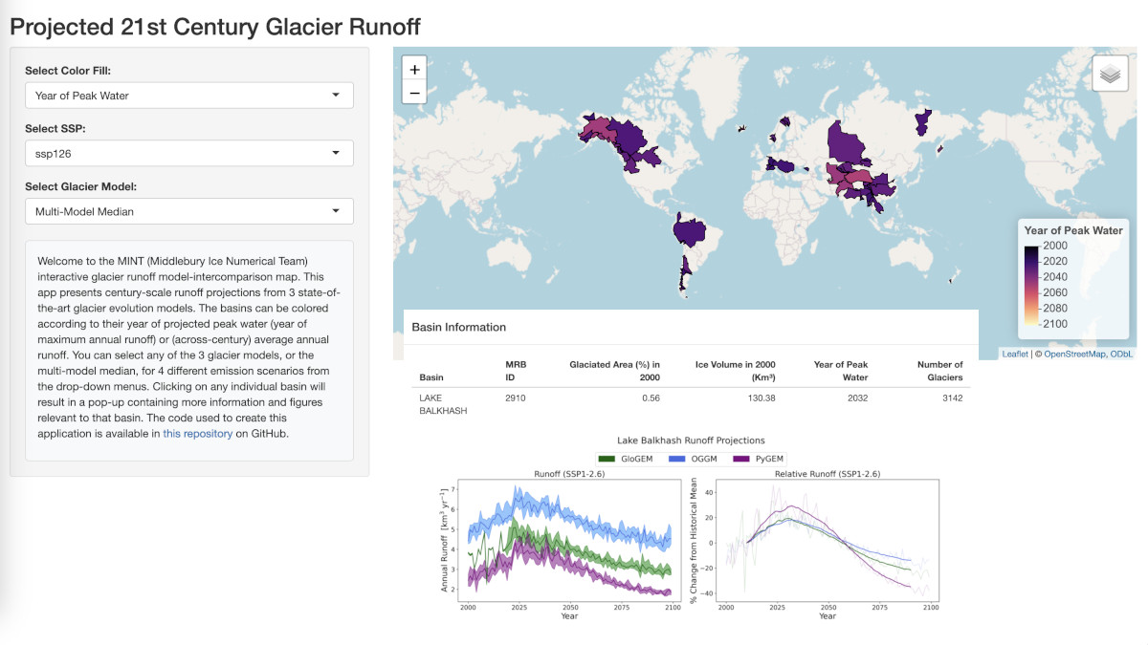Follow the Leaflet attribution link
Viewport: 1148px width, 645px height.
[x=1015, y=354]
